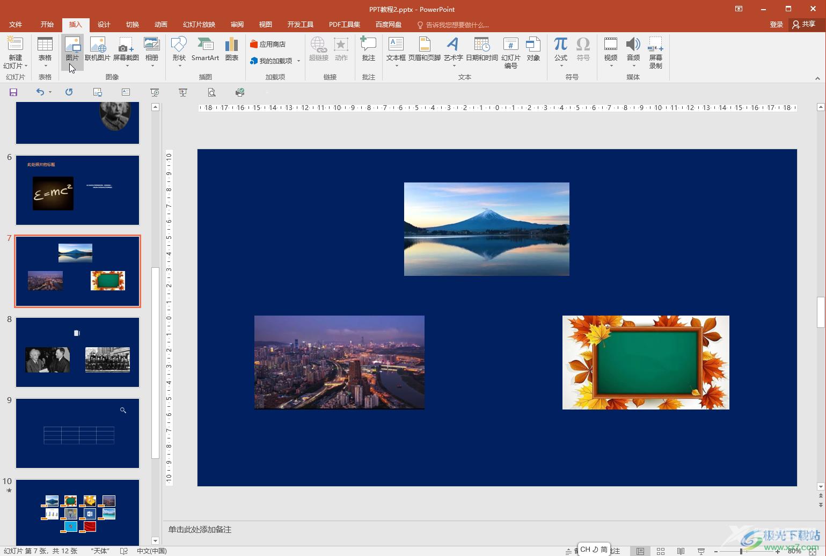Insert a SmartArt graphic
Screen dimensions: 826x556
pos(205,49)
